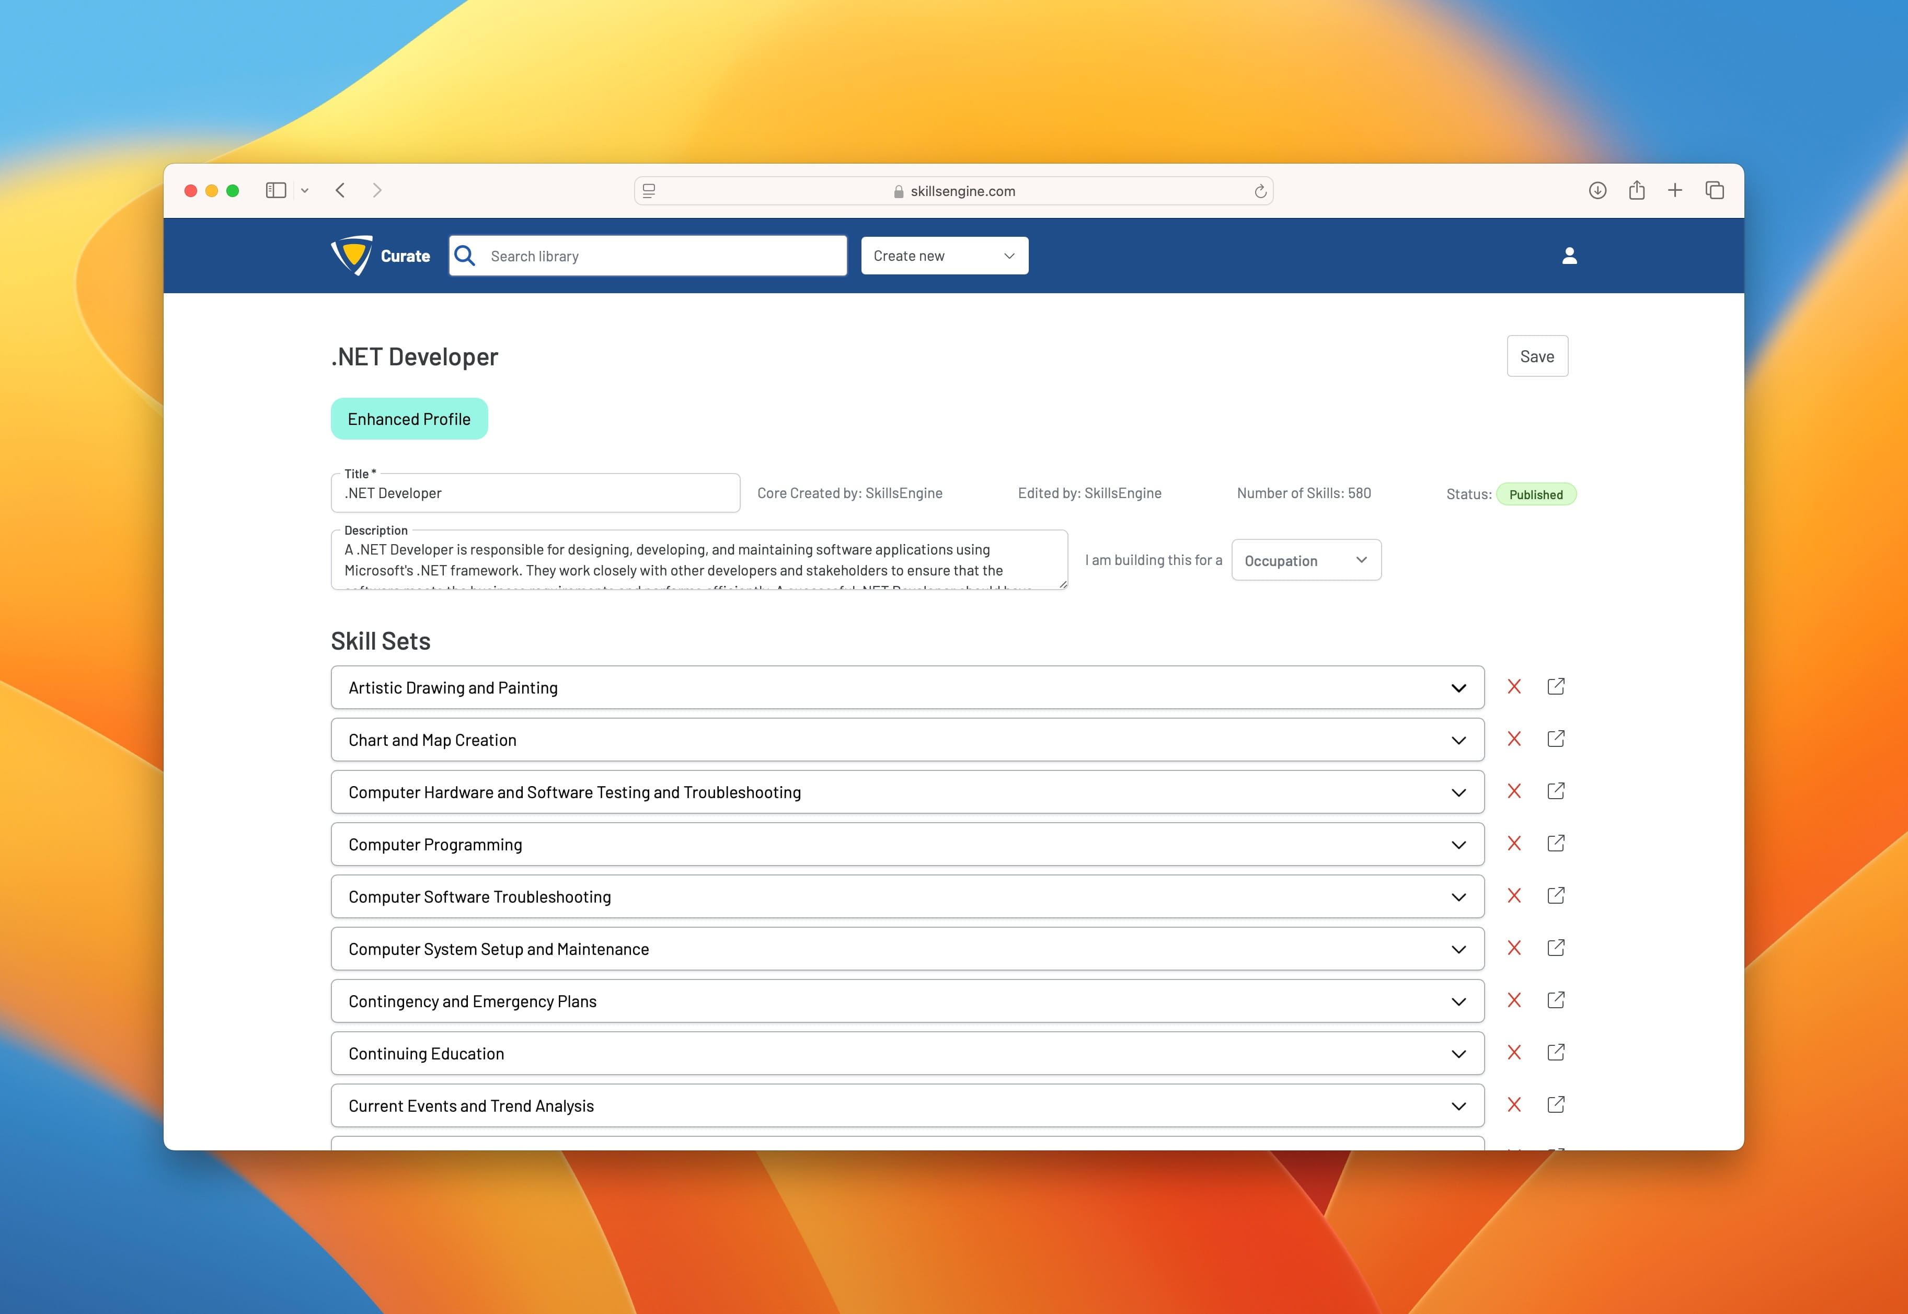The image size is (1908, 1314).
Task: Expand Computer System Setup and Maintenance
Action: [1457, 949]
